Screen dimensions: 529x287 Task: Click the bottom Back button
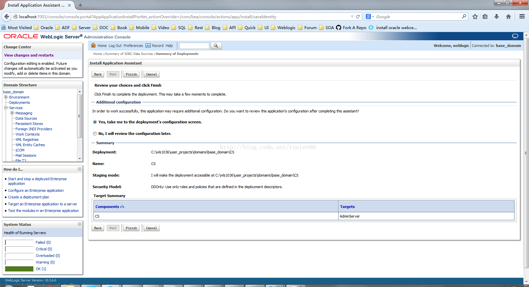click(x=98, y=228)
